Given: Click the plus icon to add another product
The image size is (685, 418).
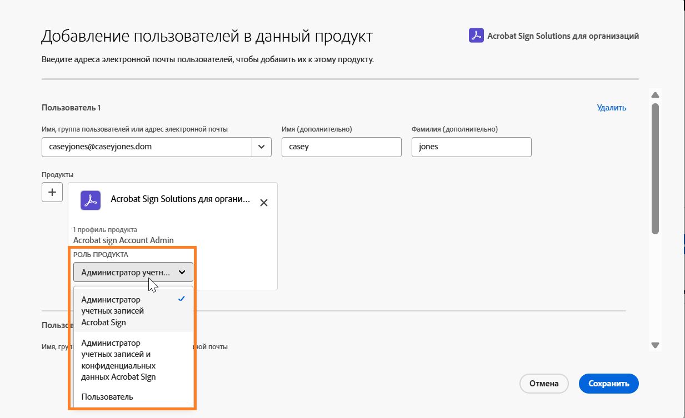Looking at the screenshot, I should (52, 192).
